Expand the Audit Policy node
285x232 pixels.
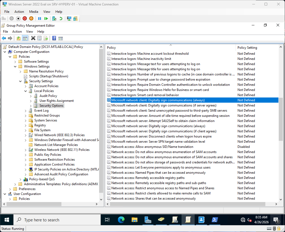31,96
